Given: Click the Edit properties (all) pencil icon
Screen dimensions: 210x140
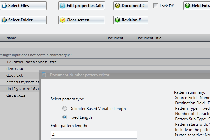Looking at the screenshot, I should click(62, 6).
